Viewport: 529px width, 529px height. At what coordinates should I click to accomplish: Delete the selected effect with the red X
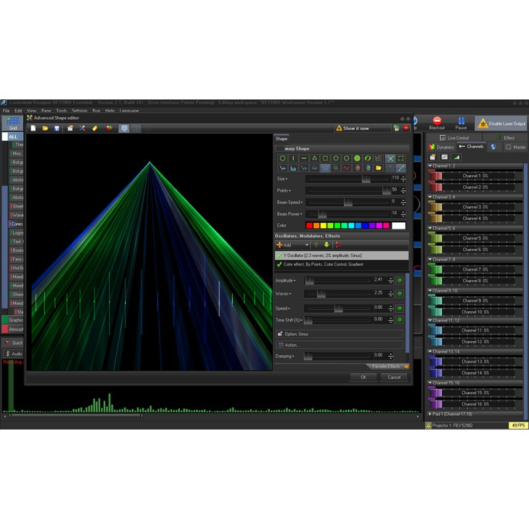[338, 245]
